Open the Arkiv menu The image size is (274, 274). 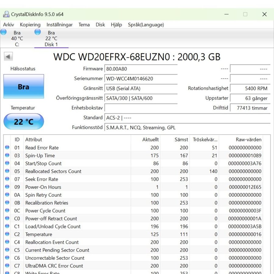[9, 25]
